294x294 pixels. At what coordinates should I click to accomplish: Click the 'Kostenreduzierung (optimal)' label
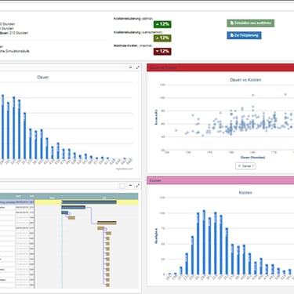pyautogui.click(x=133, y=19)
